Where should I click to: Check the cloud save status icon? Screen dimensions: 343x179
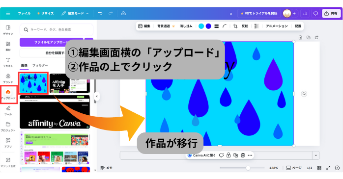(124, 14)
